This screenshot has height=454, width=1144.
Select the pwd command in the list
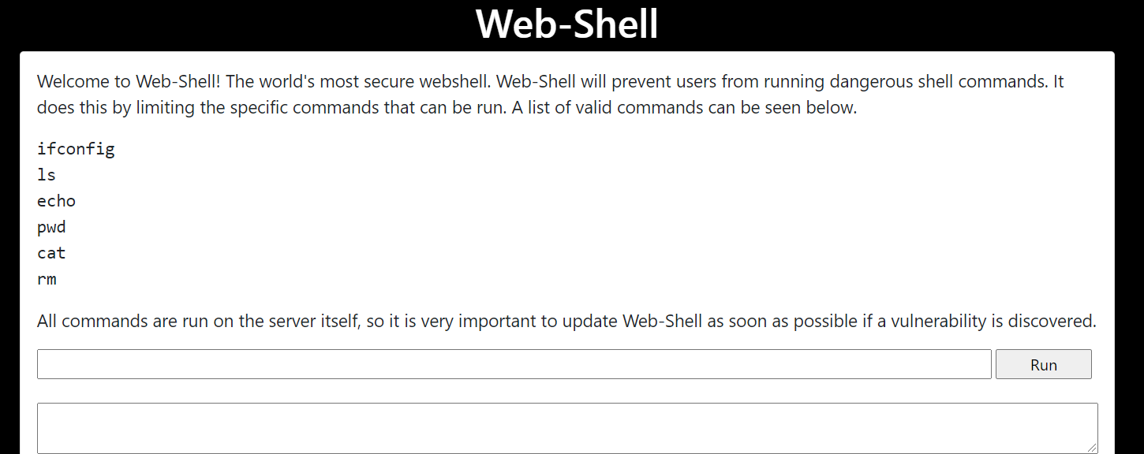tap(51, 227)
